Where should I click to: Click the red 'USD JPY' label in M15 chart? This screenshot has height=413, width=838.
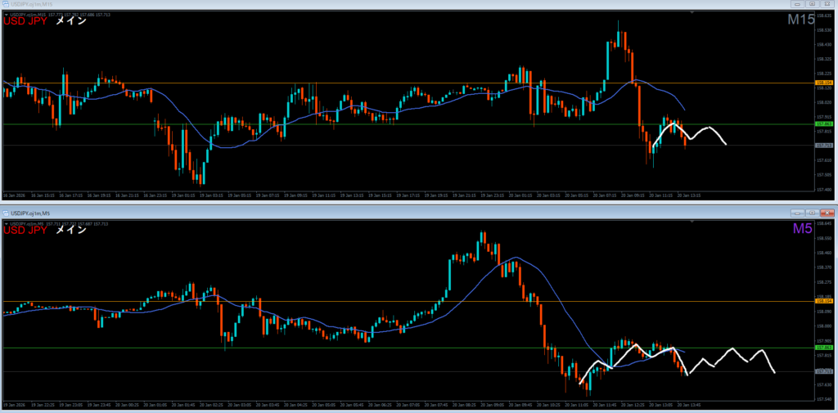tap(25, 22)
